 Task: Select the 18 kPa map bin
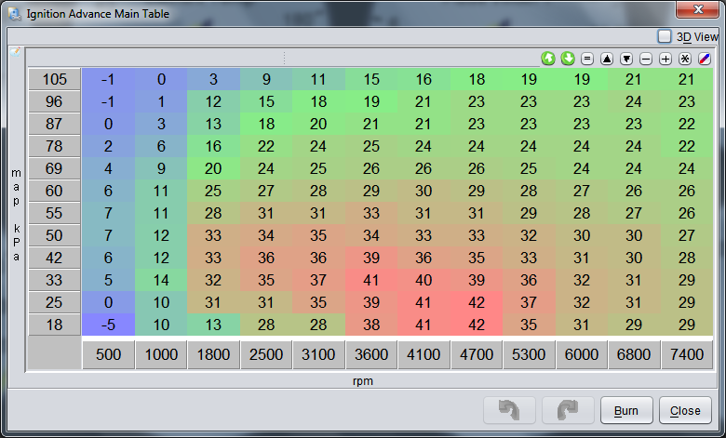(55, 325)
